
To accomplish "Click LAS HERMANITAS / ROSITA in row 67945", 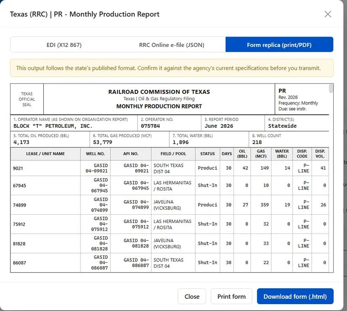I will (x=173, y=186).
